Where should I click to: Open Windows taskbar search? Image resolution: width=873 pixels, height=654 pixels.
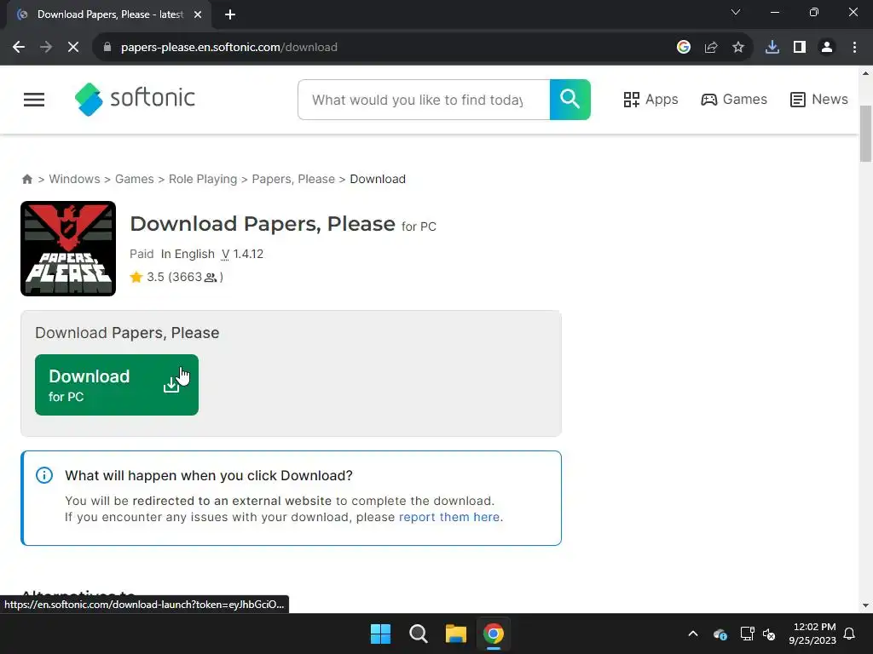pos(418,634)
